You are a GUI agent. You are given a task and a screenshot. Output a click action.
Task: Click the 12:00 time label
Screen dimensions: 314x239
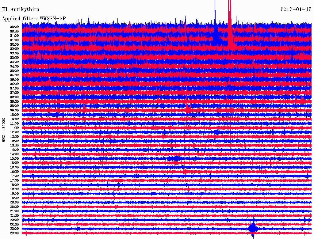14,132
